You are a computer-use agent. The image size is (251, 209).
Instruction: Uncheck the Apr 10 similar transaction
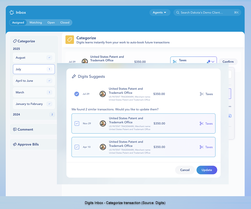point(77,147)
